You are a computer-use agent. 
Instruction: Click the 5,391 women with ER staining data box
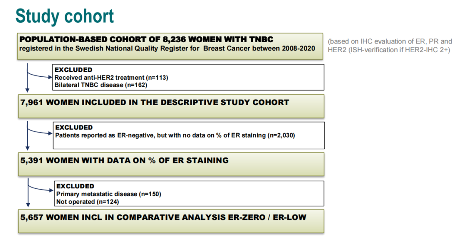click(171, 163)
